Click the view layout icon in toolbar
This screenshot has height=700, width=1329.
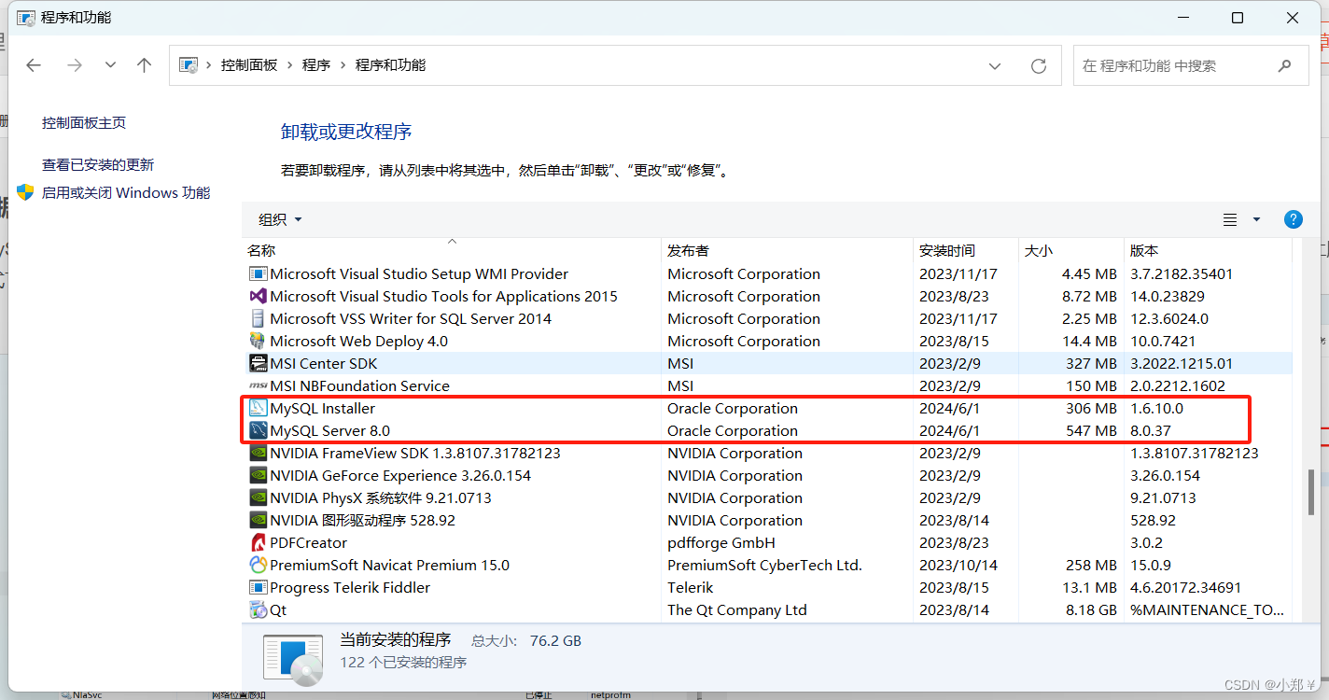1230,219
